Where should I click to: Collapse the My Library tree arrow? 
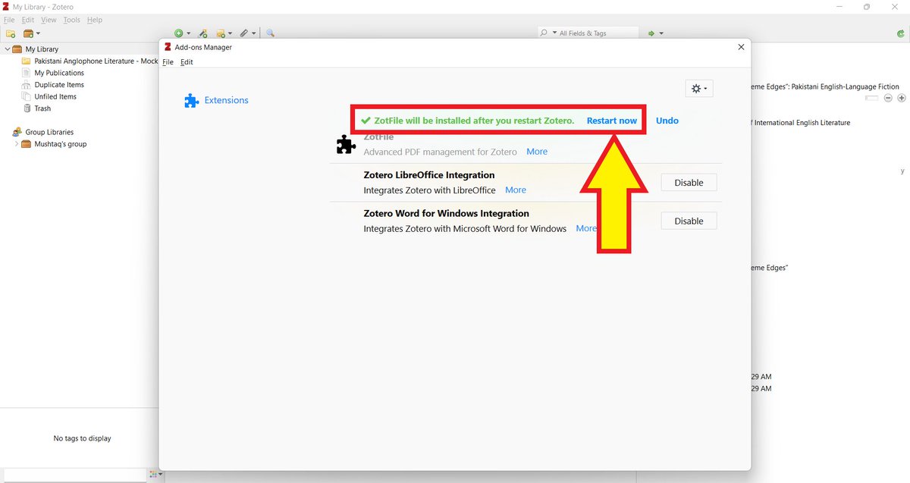click(8, 49)
